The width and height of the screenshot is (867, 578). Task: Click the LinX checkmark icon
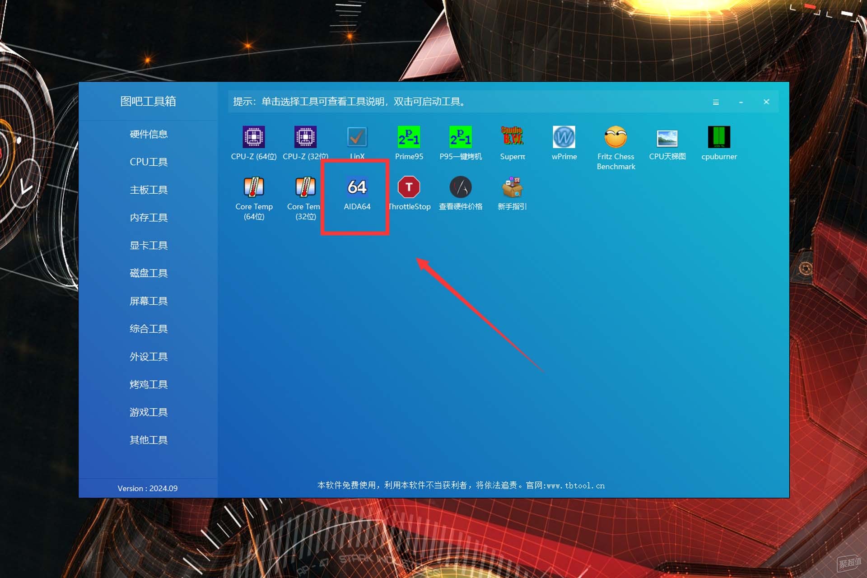(357, 137)
